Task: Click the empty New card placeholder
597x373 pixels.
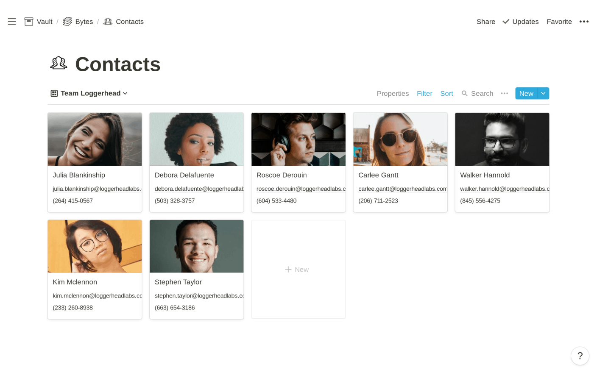Action: pyautogui.click(x=298, y=270)
